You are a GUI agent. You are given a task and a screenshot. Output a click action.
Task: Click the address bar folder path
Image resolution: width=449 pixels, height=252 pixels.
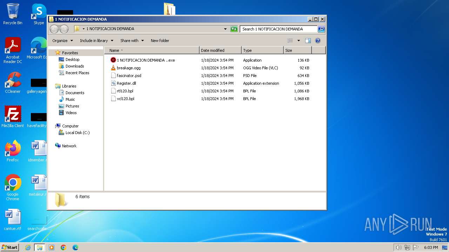coord(110,29)
